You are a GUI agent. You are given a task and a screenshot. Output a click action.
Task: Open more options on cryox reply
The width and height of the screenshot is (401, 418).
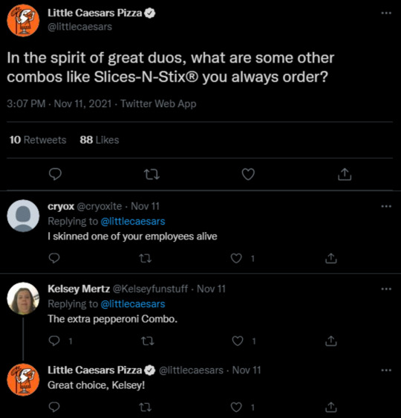386,206
